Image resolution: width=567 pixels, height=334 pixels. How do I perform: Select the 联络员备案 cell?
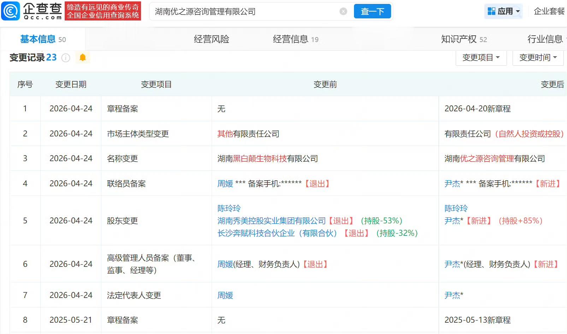(156, 183)
